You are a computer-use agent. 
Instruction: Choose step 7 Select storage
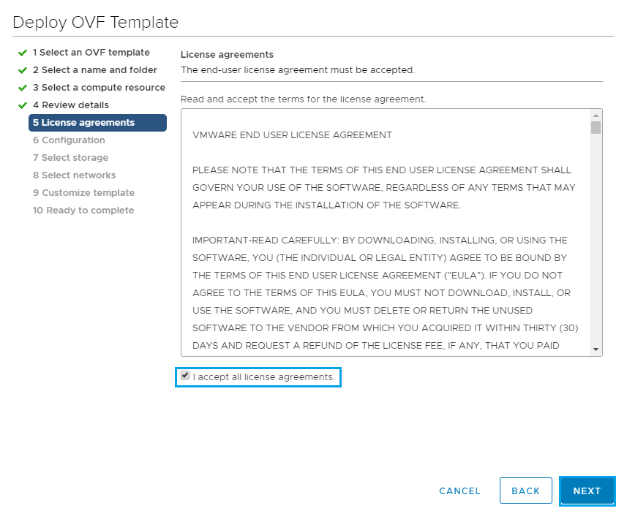(70, 158)
